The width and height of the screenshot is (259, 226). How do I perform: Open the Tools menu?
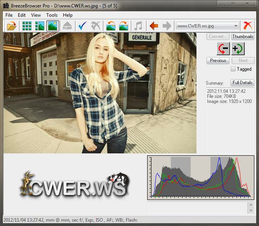point(52,15)
